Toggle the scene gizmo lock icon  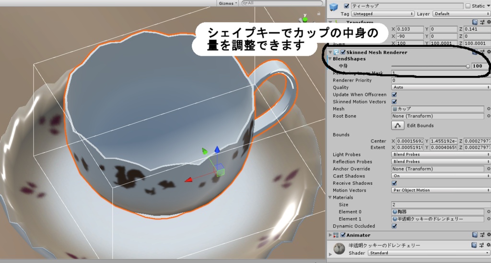[319, 13]
